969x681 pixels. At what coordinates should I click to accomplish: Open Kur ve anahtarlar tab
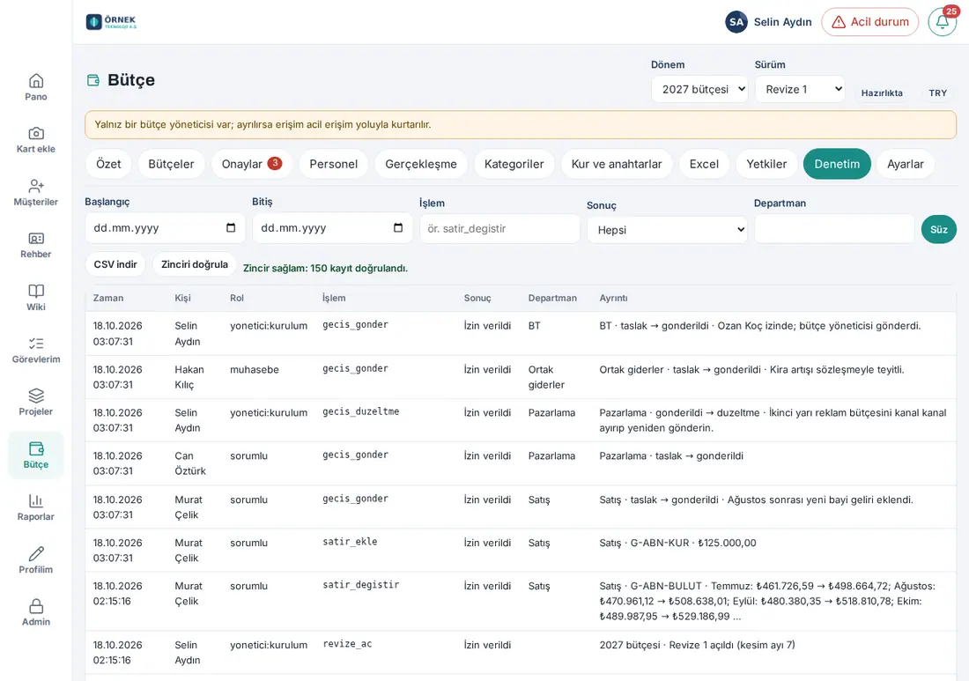(x=616, y=164)
